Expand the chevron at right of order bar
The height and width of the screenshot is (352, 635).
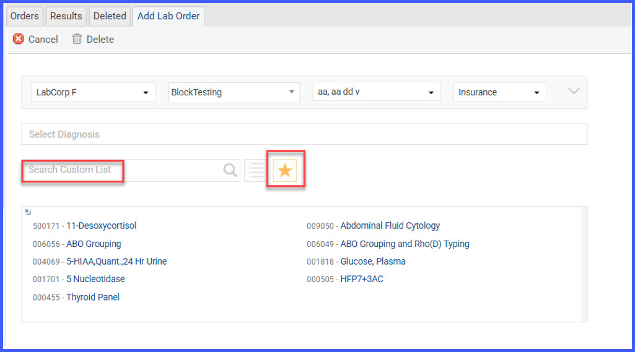(574, 91)
